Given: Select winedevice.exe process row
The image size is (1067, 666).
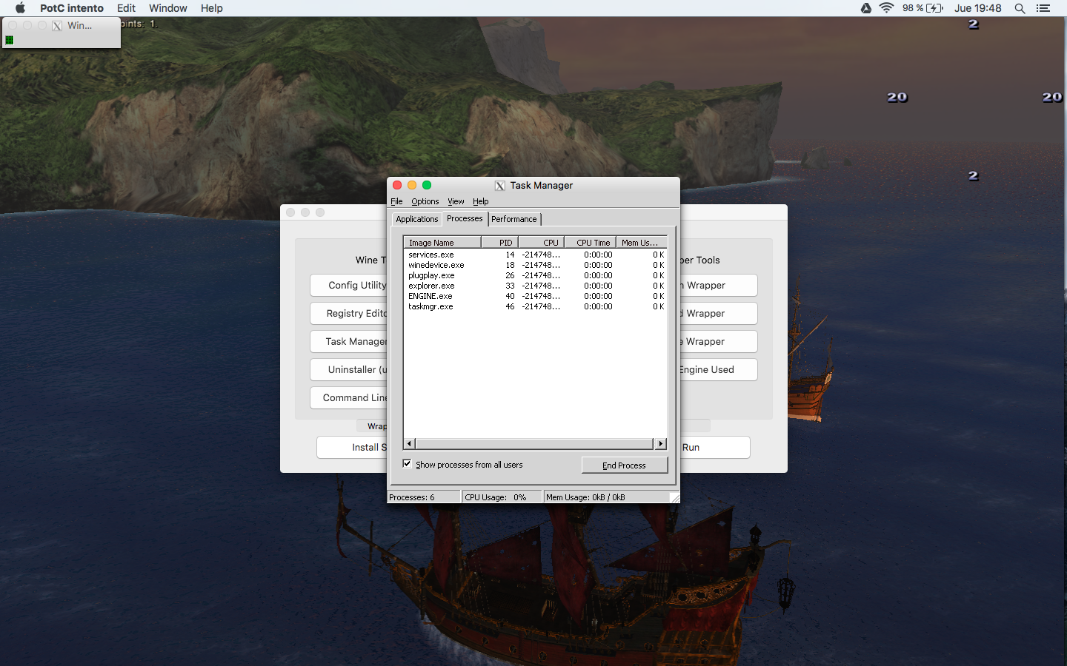Looking at the screenshot, I should tap(535, 265).
